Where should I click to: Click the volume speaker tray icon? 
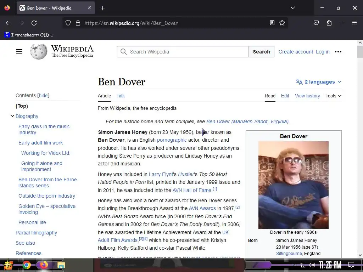312,265
